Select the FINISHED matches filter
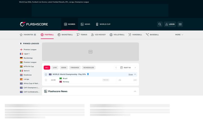 (x=75, y=67)
